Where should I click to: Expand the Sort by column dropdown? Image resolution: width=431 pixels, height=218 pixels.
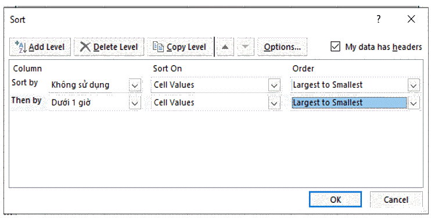[x=135, y=85]
